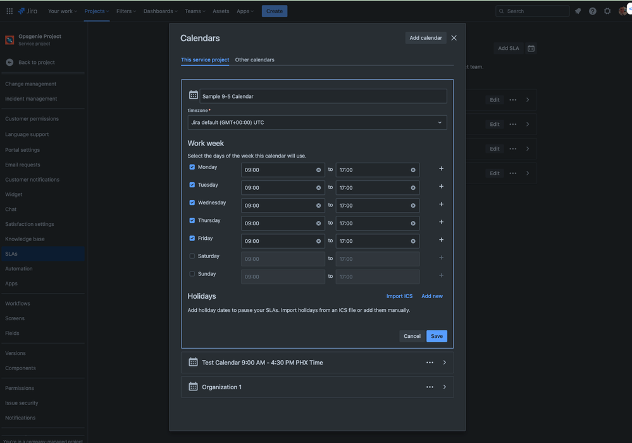Click the search magnifier icon
632x443 pixels.
(502, 11)
